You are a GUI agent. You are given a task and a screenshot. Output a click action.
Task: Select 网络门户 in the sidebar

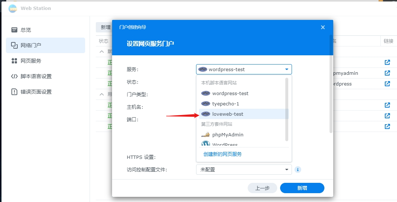coord(46,45)
